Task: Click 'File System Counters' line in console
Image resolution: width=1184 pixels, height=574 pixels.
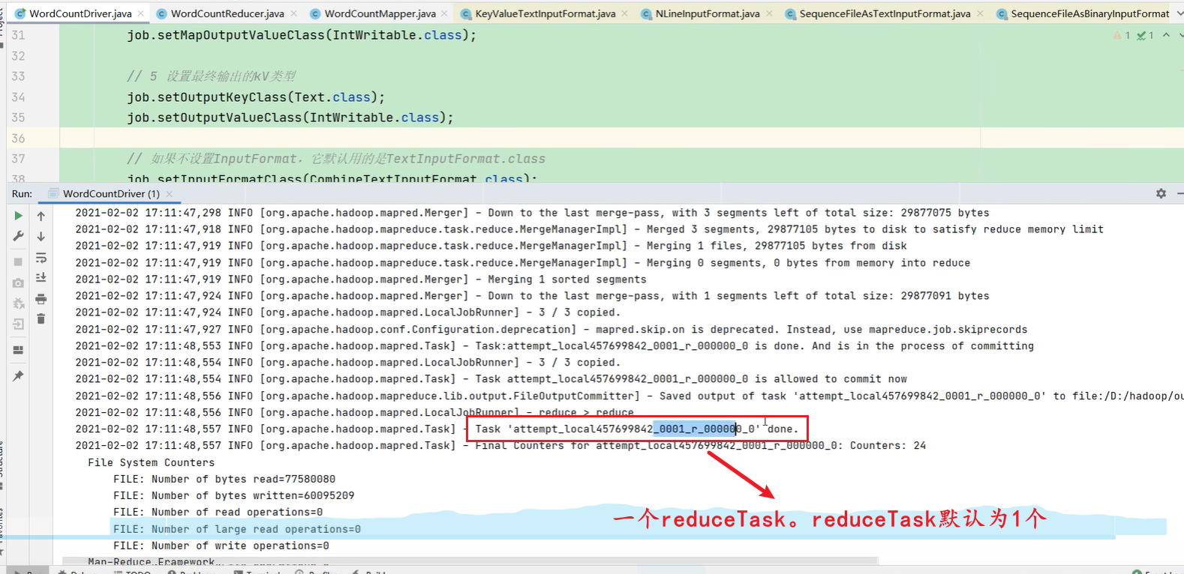Action: click(151, 462)
